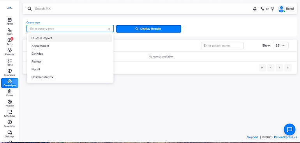The image size is (300, 143).
Task: Choose Birthday query type
Action: pos(70,54)
